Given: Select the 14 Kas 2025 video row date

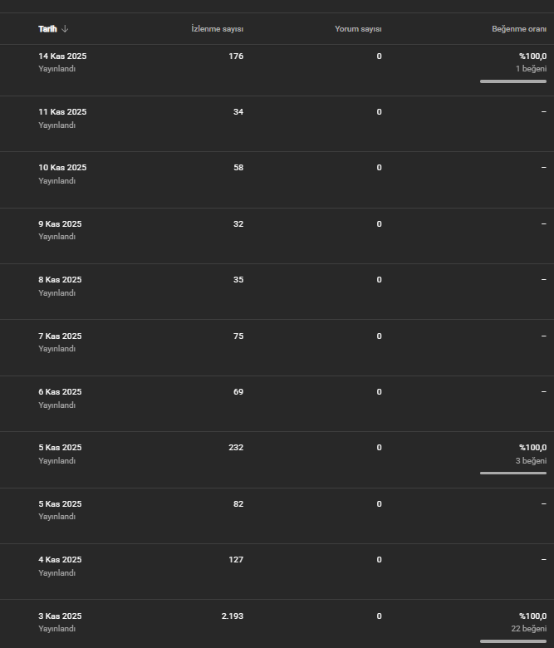Looking at the screenshot, I should pyautogui.click(x=62, y=56).
